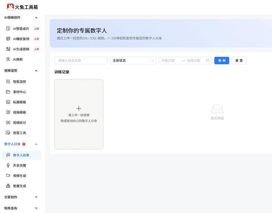Click the 上新 badge next to AI生成视频
Screen dimensions: 272x213
[x=37, y=49]
